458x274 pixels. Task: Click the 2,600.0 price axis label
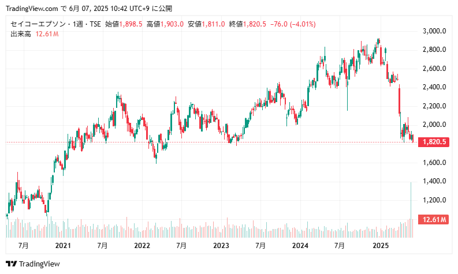tap(434, 69)
